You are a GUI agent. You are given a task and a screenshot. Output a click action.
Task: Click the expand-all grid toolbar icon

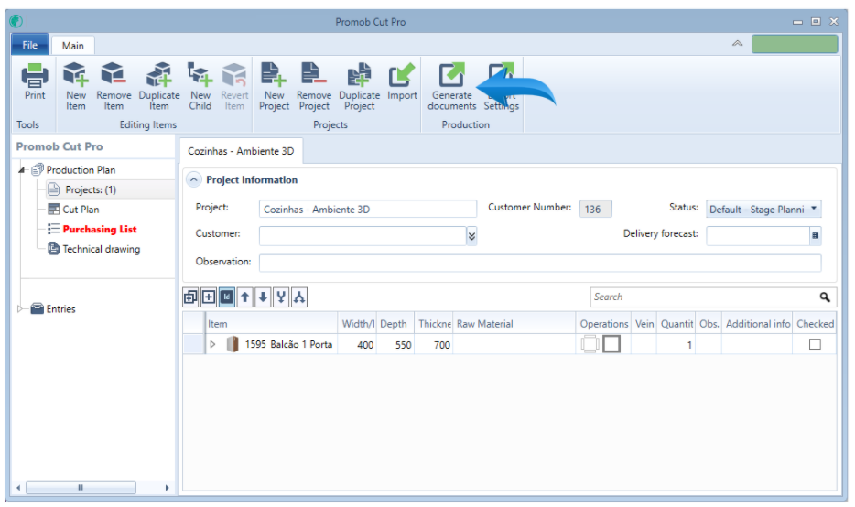point(190,297)
